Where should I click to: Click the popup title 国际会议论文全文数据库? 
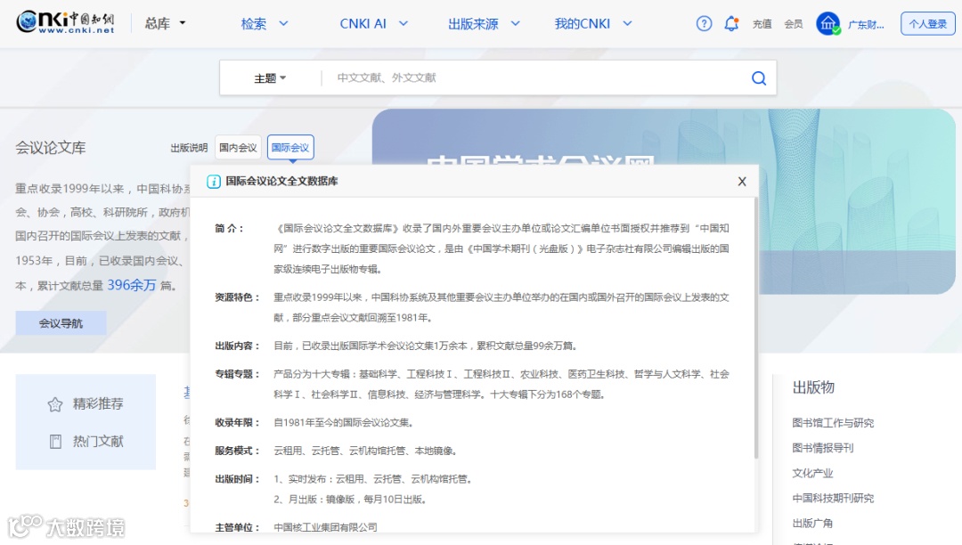point(281,182)
